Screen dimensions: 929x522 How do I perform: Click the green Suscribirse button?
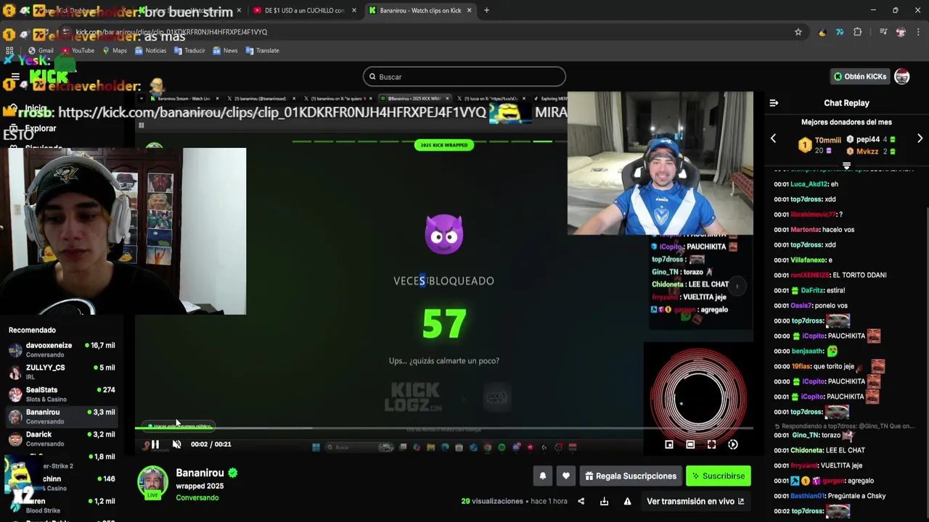(719, 476)
